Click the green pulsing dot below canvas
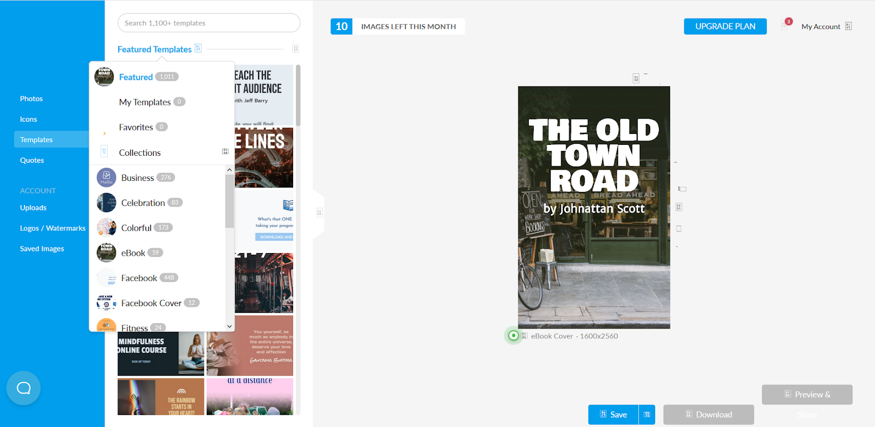Viewport: 875px width, 427px height. pos(513,336)
